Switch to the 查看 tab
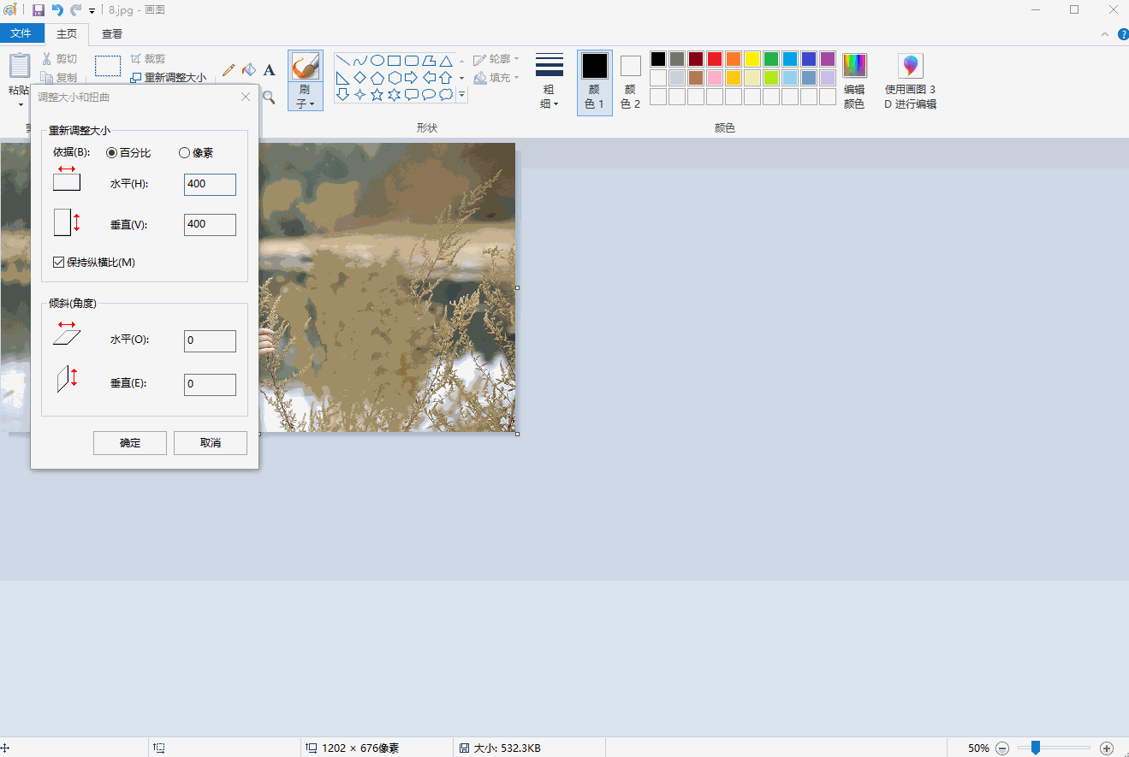Viewport: 1129px width, 757px height. pos(112,34)
